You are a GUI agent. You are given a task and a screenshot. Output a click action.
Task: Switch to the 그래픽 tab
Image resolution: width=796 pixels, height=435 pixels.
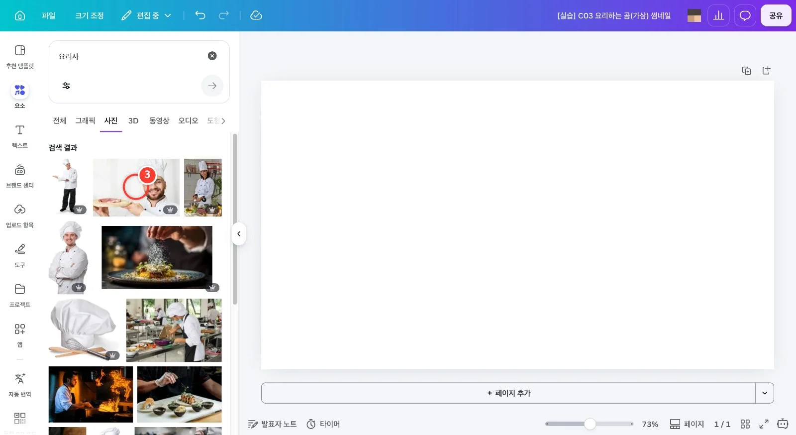[85, 120]
